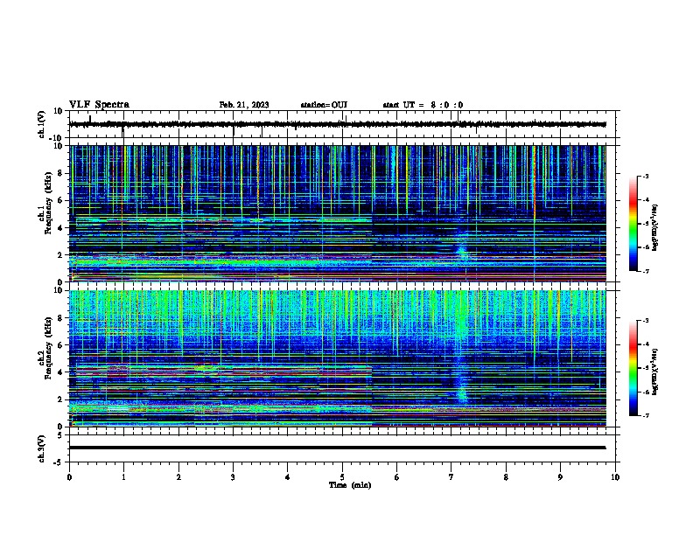Screen dimensions: 693x535
Task: Click the ch.2 "Frequency (kHz)" axis label
Action: coord(48,348)
